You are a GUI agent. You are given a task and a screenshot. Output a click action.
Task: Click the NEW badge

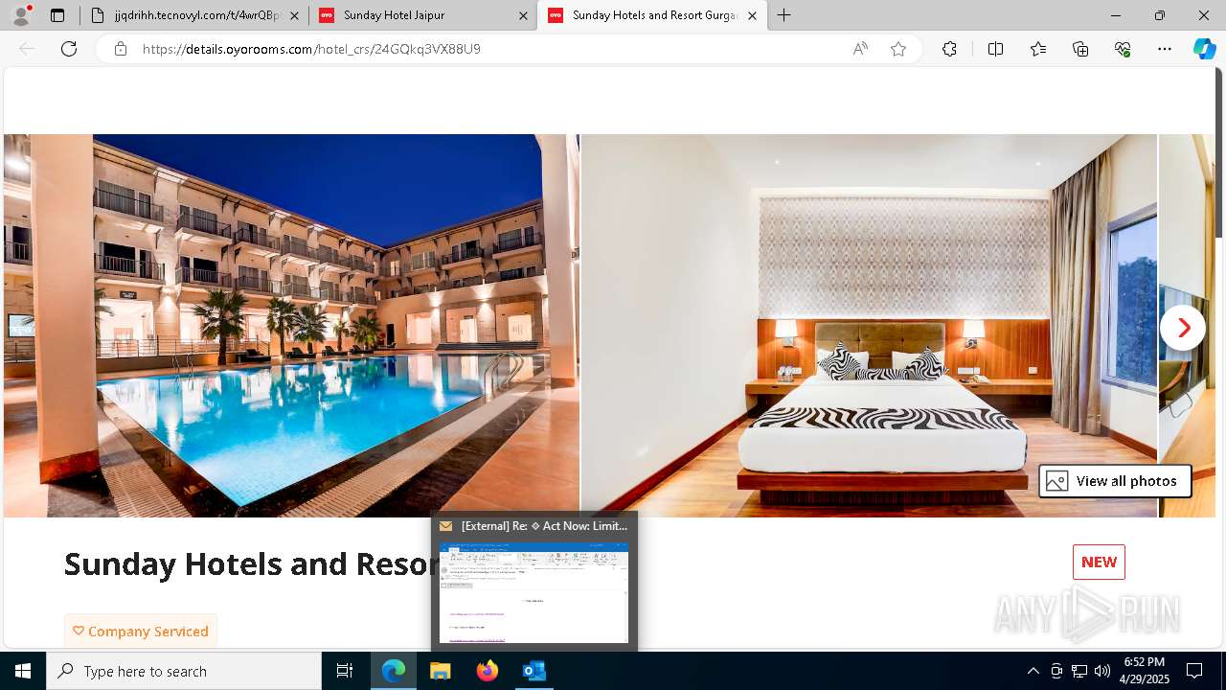tap(1099, 563)
